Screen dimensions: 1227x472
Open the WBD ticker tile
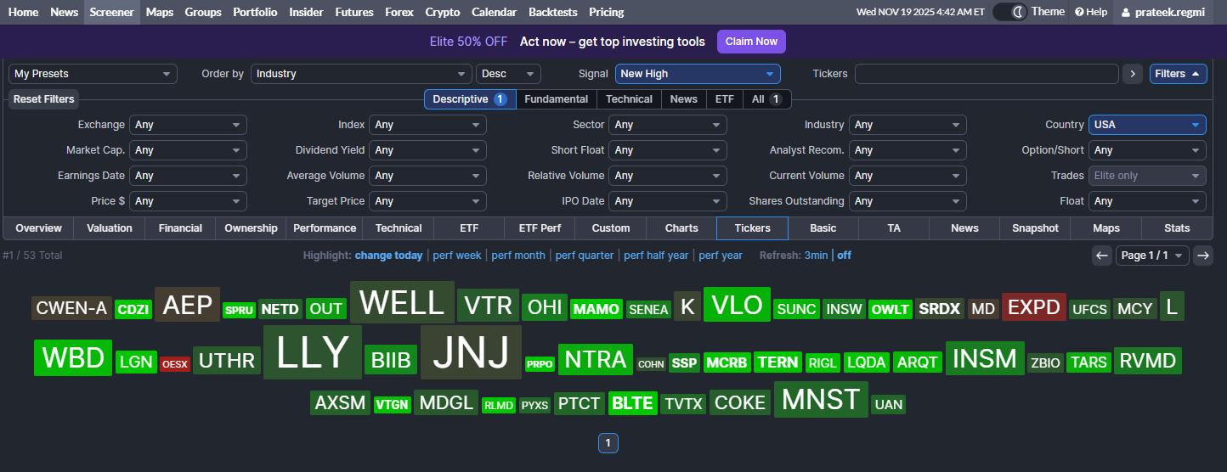[73, 357]
